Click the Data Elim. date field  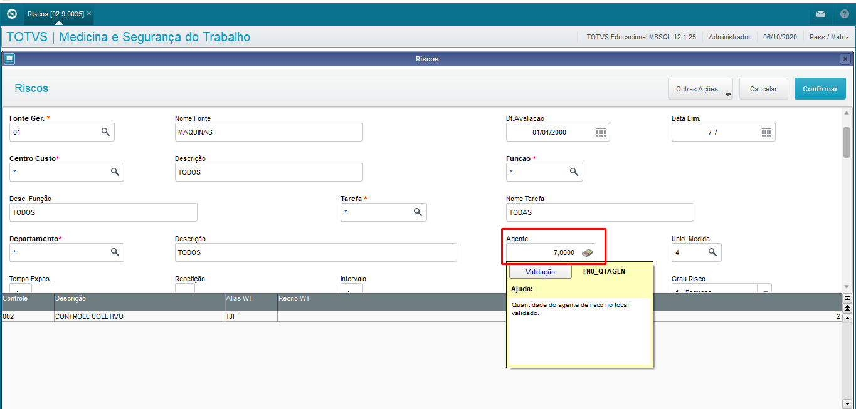(x=724, y=132)
